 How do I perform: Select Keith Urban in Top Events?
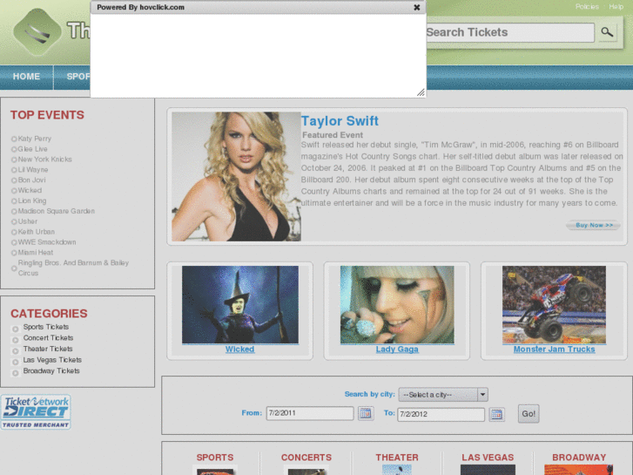click(36, 232)
